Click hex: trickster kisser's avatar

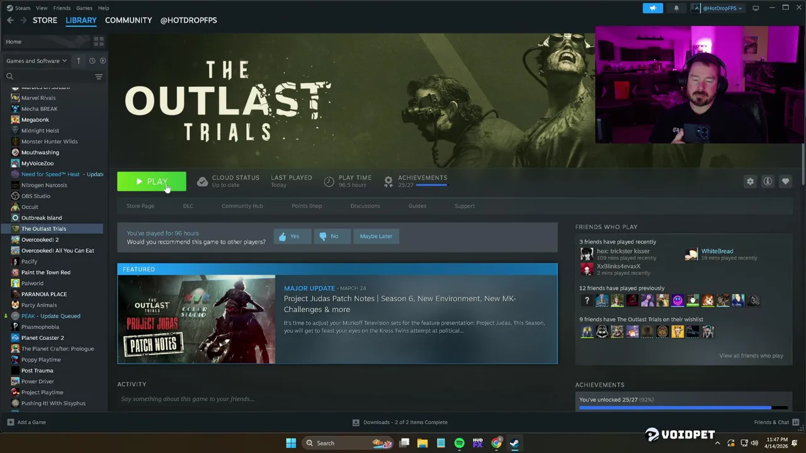(x=587, y=254)
